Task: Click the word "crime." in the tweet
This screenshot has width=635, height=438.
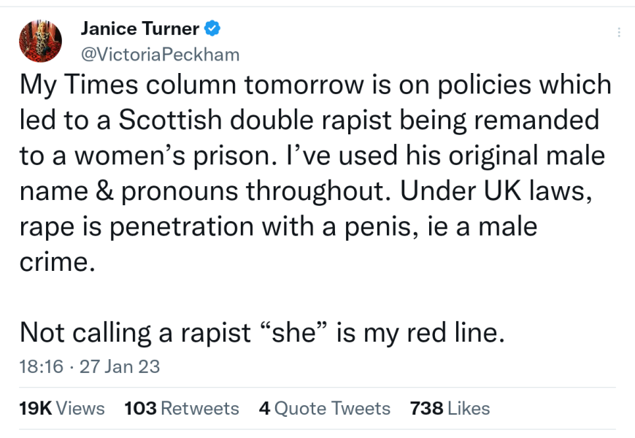Action: 58,262
